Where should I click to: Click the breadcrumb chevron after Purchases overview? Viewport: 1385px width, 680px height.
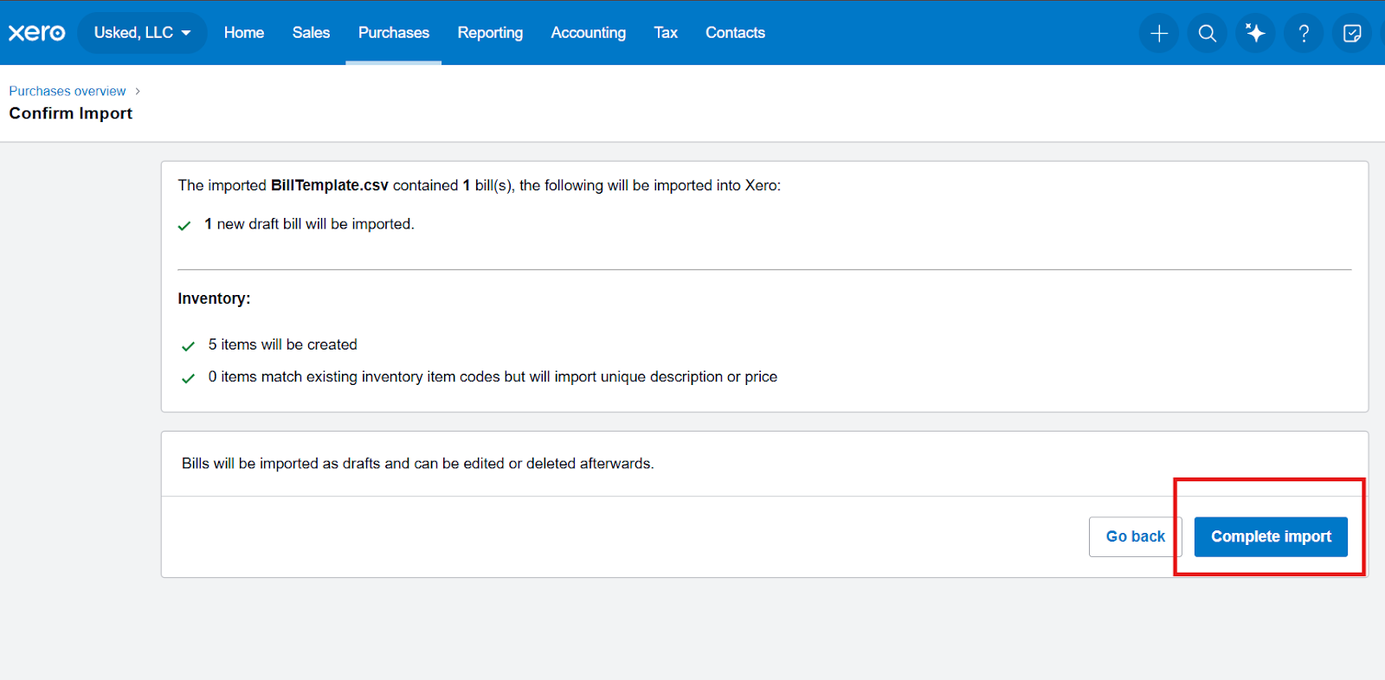coord(138,91)
